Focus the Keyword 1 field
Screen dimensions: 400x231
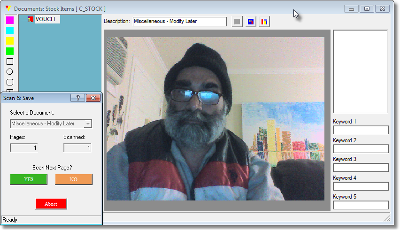[361, 130]
